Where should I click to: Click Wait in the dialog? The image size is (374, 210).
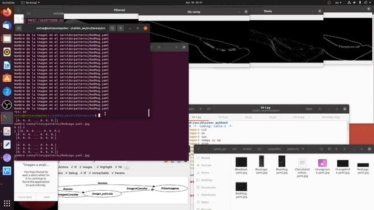pyautogui.click(x=47, y=197)
